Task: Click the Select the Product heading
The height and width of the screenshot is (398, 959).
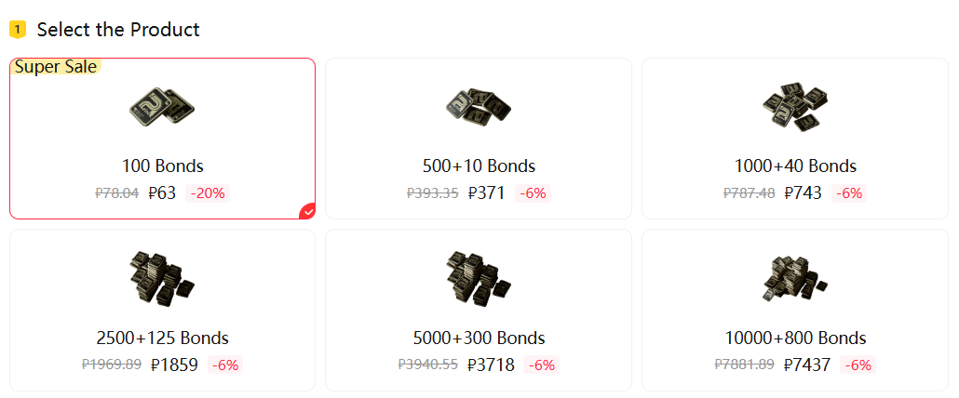Action: (x=118, y=30)
